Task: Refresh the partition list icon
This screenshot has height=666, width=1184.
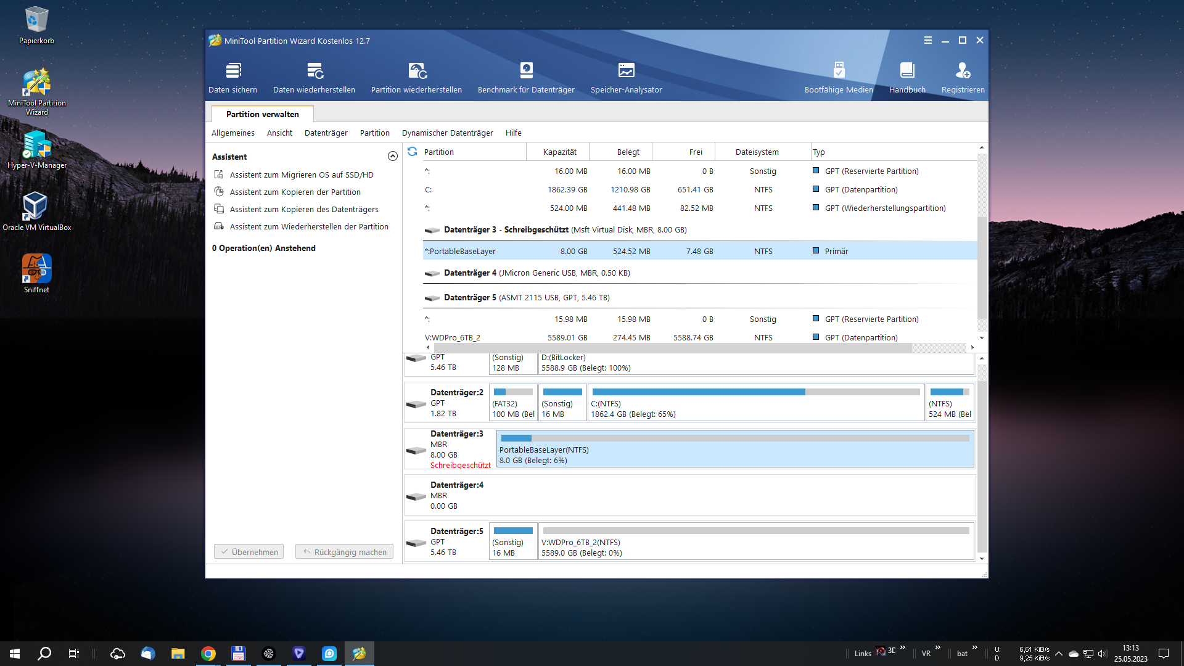Action: click(413, 152)
